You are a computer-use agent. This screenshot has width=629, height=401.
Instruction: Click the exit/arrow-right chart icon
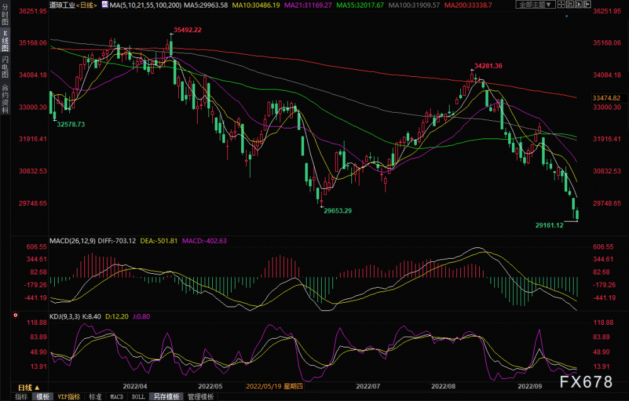pos(587,5)
